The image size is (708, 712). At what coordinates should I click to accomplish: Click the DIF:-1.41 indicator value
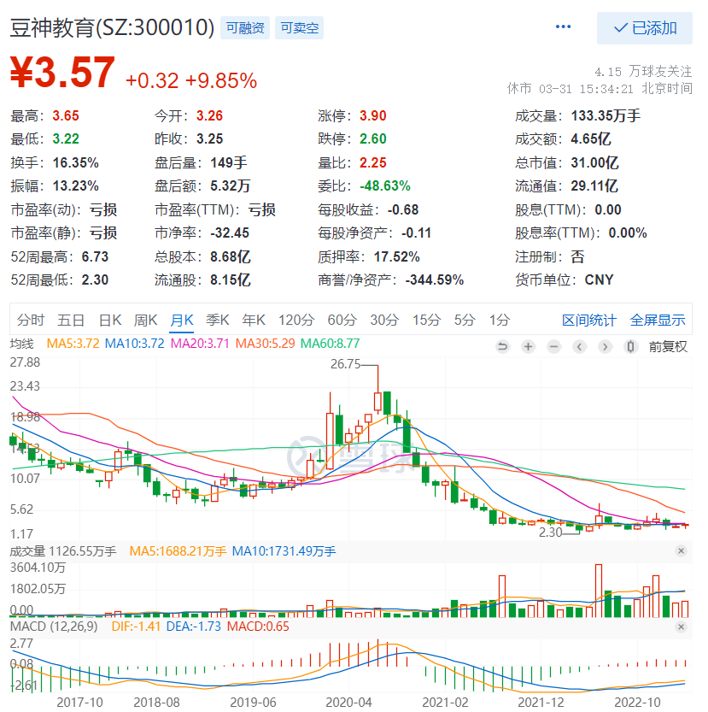(136, 627)
